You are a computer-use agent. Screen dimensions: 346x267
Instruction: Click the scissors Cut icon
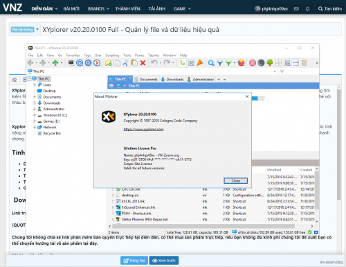tap(125, 62)
